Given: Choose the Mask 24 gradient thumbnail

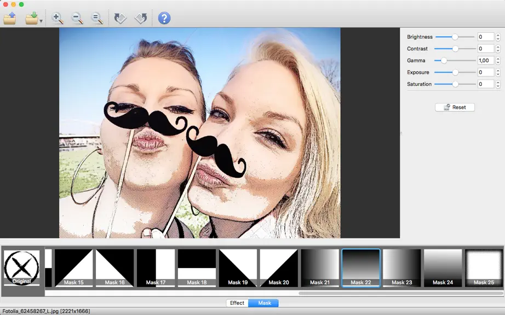Looking at the screenshot, I should tap(443, 268).
